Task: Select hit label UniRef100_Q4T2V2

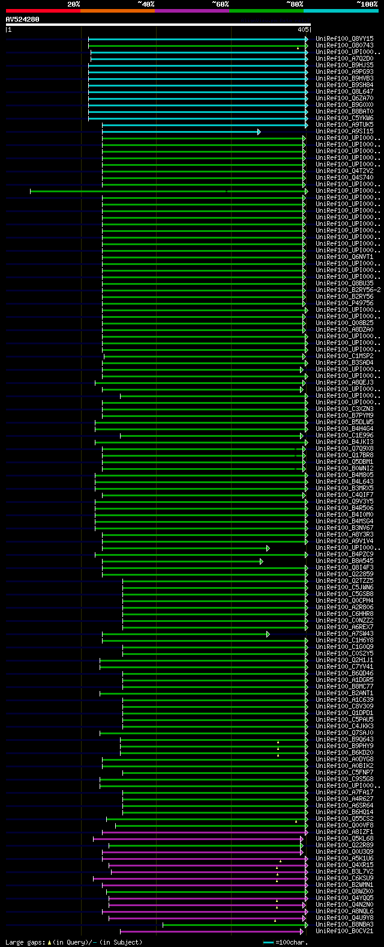Action: (x=344, y=171)
